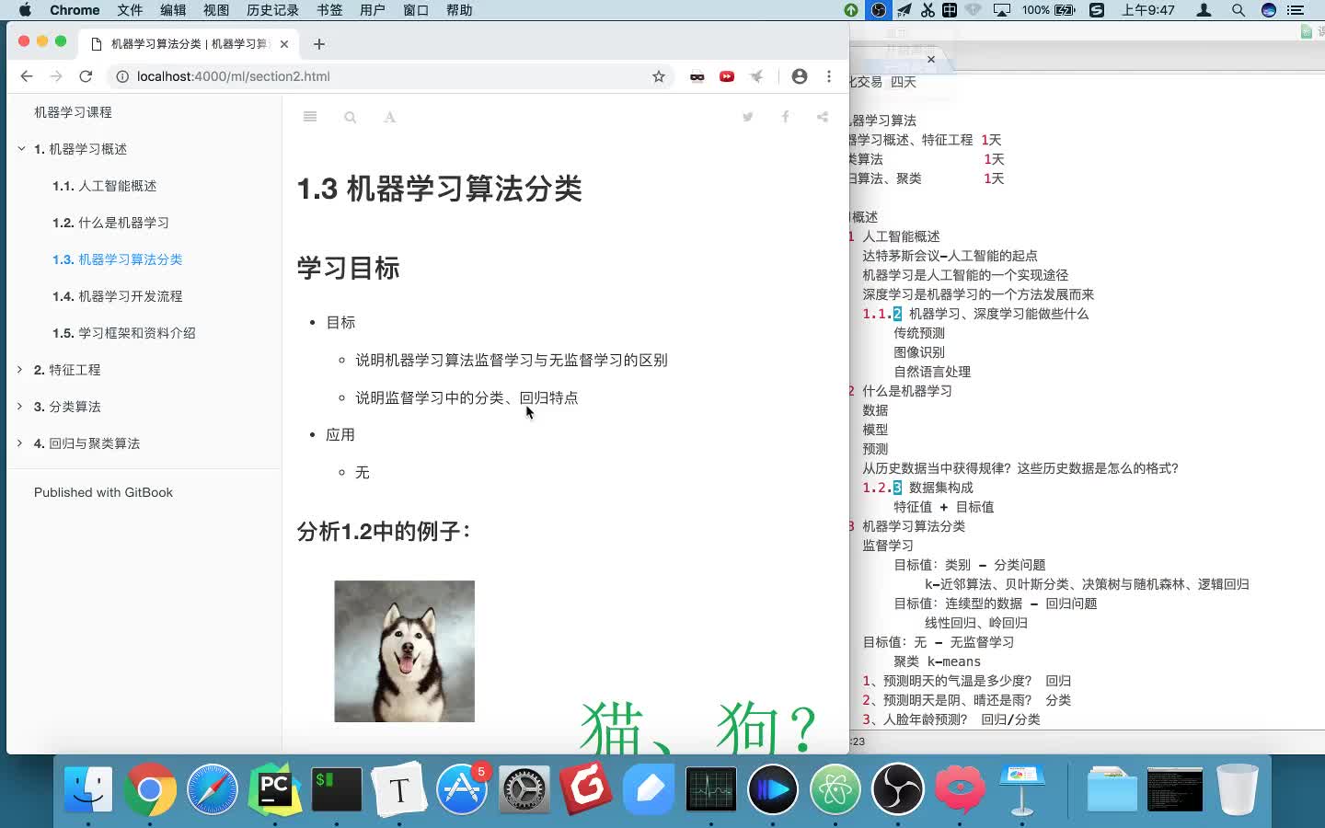Share the page on Facebook
This screenshot has height=828, width=1325.
click(x=784, y=117)
